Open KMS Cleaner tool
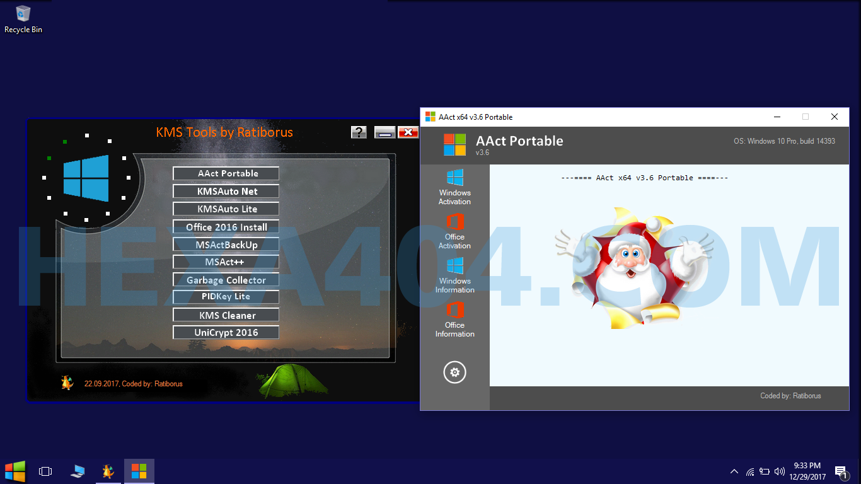This screenshot has width=861, height=484. pos(226,315)
